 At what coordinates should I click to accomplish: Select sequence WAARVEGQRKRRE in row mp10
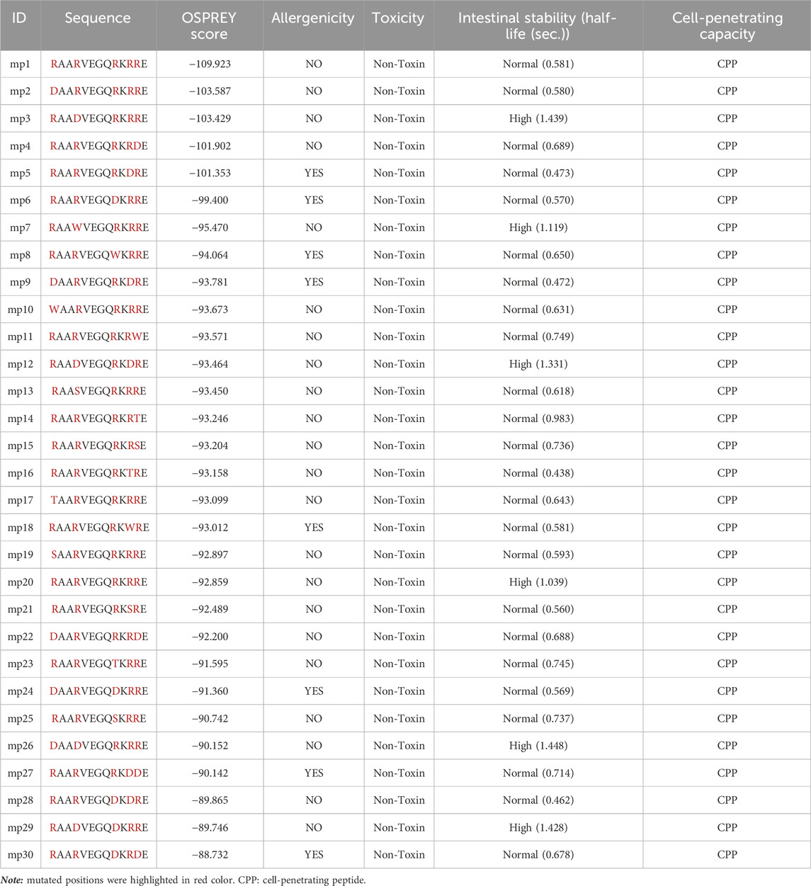pos(98,309)
